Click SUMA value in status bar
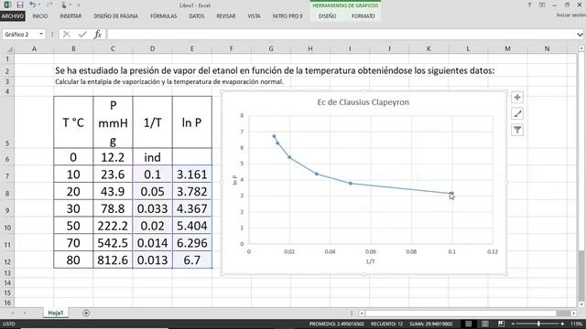The width and height of the screenshot is (586, 329). pyautogui.click(x=431, y=324)
